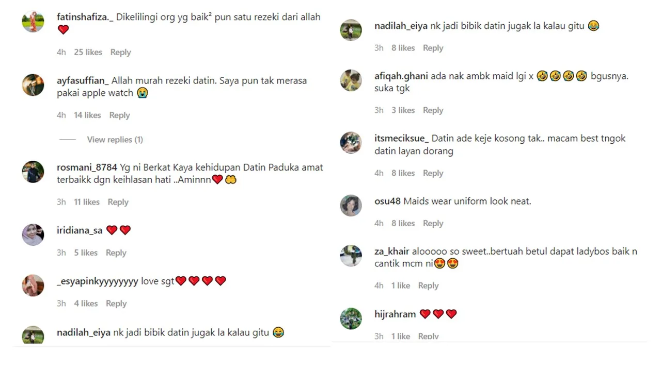Open rosmani_8784 avatar image
Screen dimensions: 661x371
point(33,172)
